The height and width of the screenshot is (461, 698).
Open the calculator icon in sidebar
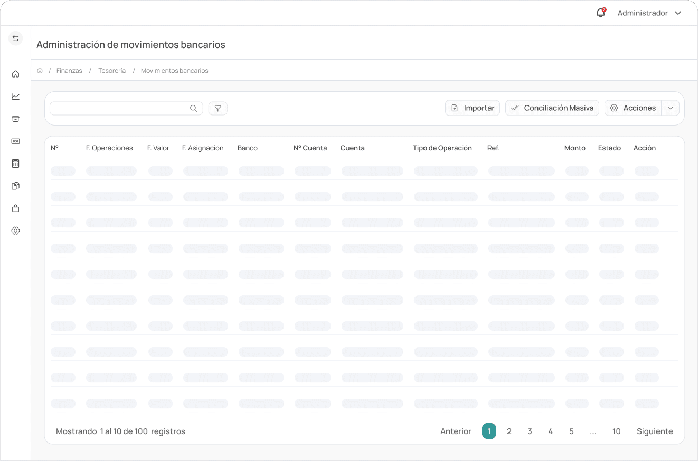(15, 164)
